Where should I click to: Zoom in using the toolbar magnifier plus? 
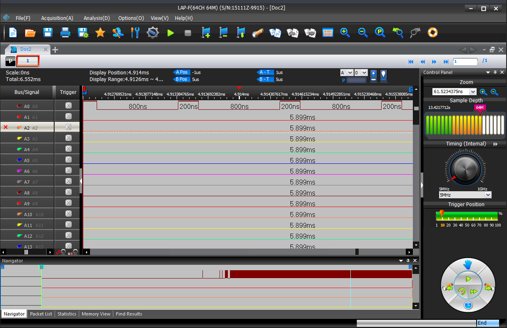pos(345,32)
